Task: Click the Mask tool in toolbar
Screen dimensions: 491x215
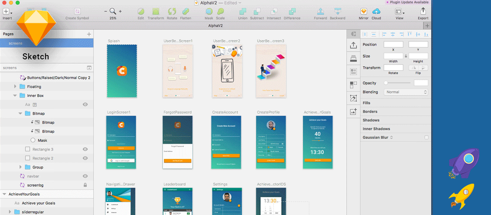Action: (x=208, y=12)
